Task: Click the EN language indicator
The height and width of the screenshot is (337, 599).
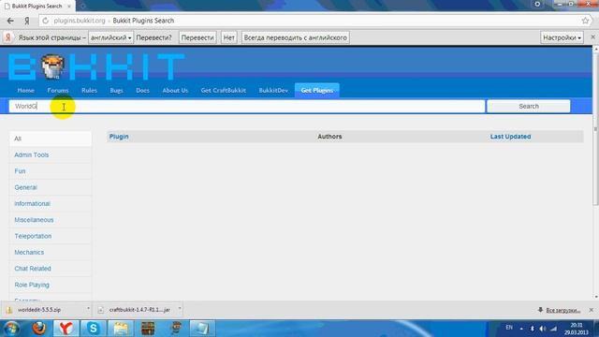Action: pyautogui.click(x=509, y=328)
